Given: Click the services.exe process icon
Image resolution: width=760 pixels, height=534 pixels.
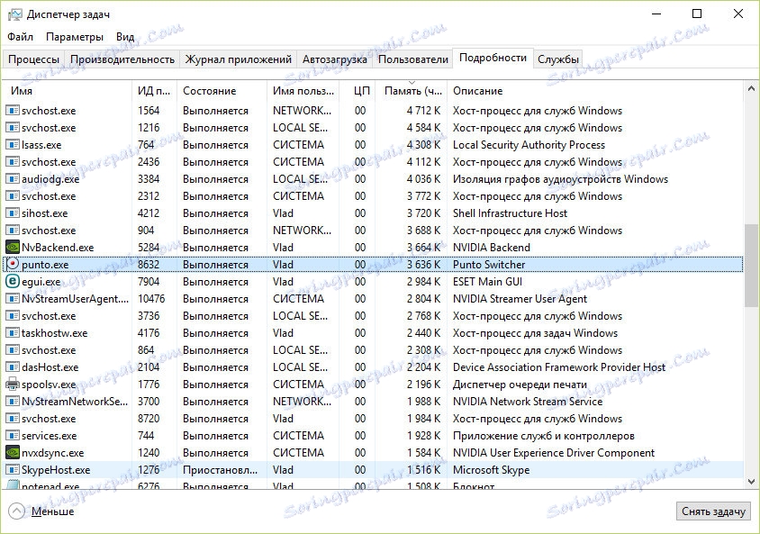Looking at the screenshot, I should 12,436.
